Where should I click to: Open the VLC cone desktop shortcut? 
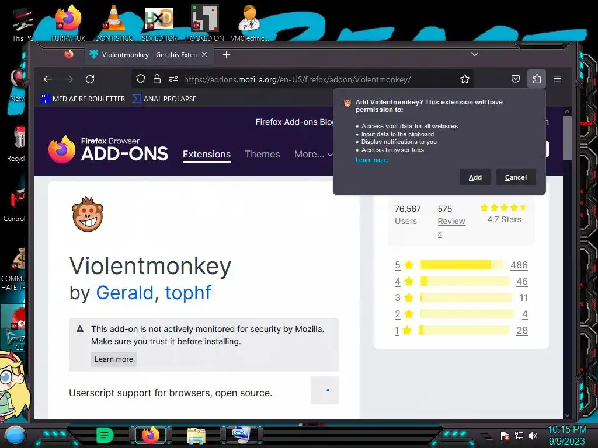click(x=114, y=22)
